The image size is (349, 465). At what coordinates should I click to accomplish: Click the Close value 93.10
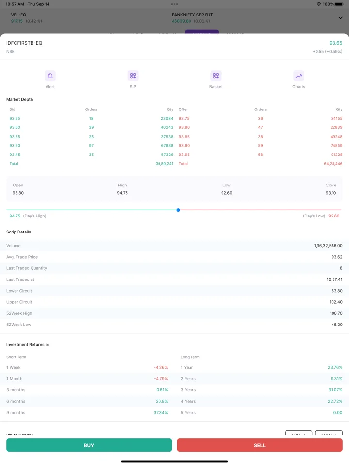331,193
